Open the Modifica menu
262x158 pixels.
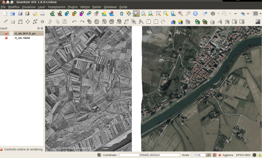tap(14, 7)
